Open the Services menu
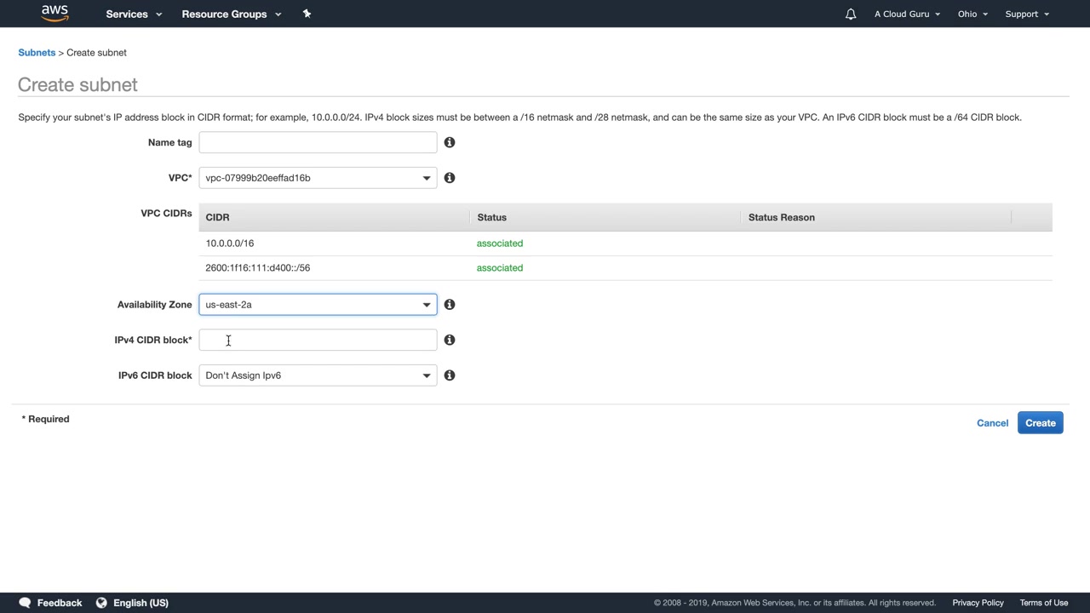1090x613 pixels. [133, 14]
